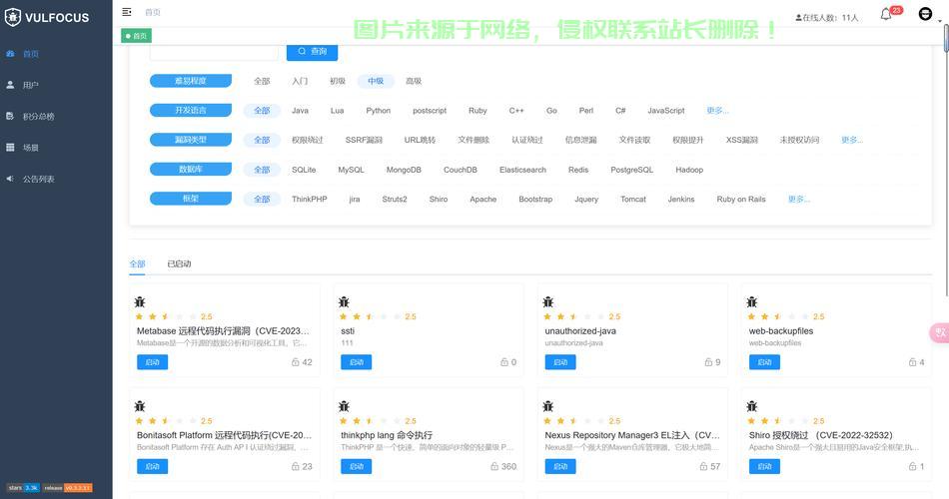
Task: Expand 更多... in the 开发语言 row
Action: click(717, 111)
